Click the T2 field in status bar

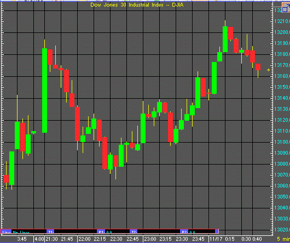tap(155, 231)
